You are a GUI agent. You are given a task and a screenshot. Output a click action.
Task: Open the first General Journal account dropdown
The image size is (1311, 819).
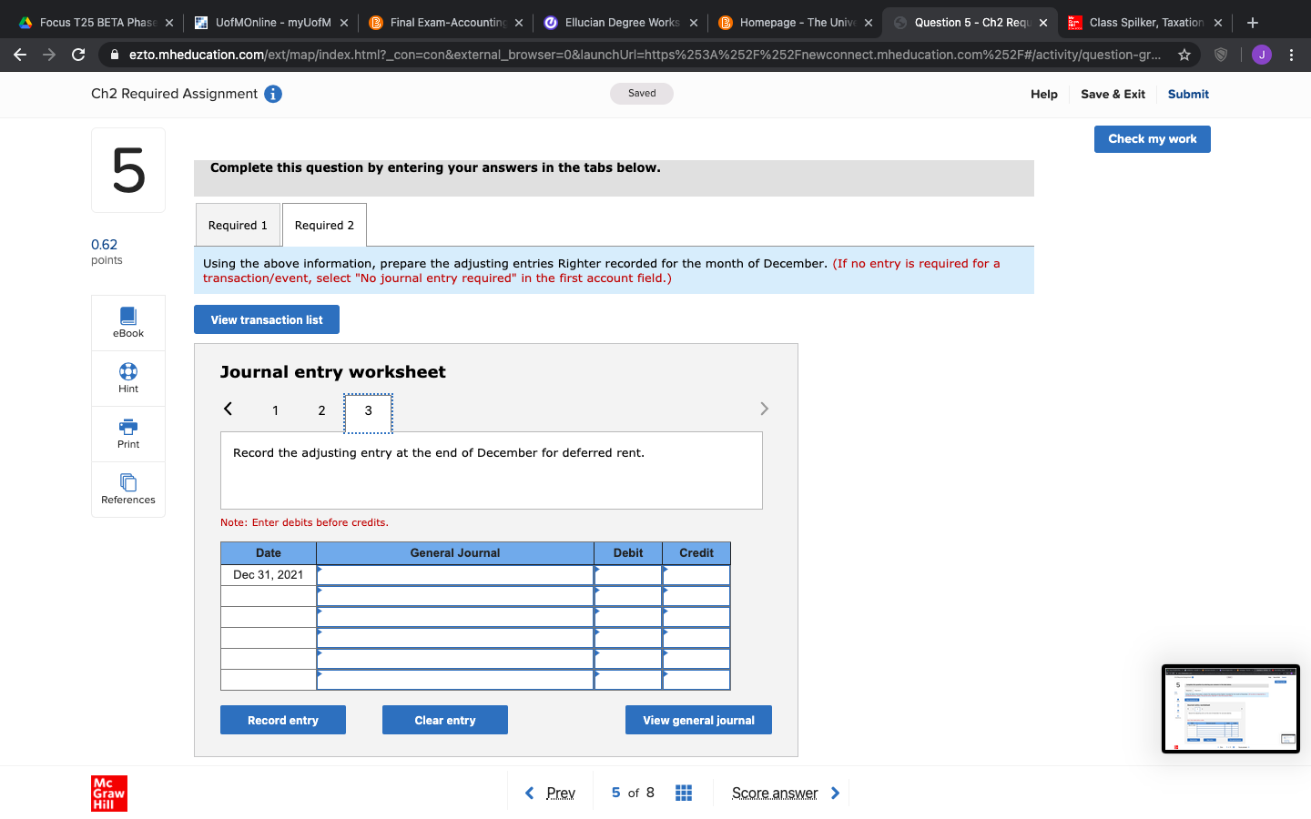pyautogui.click(x=455, y=575)
